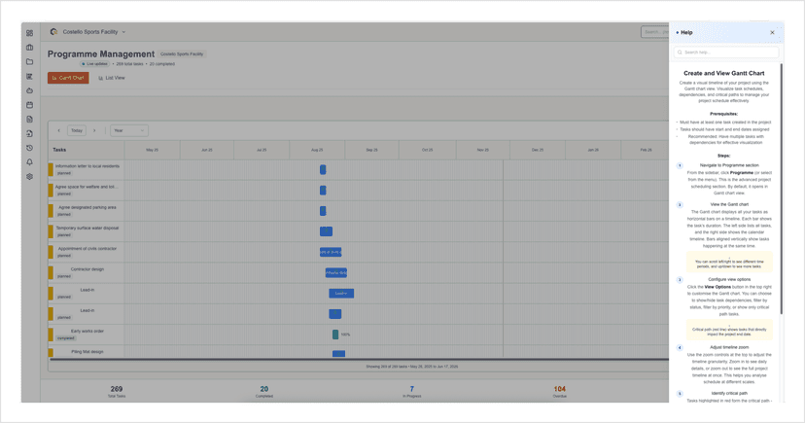This screenshot has width=805, height=423.
Task: Click step 2 View the Gantt chart
Action: (x=729, y=204)
